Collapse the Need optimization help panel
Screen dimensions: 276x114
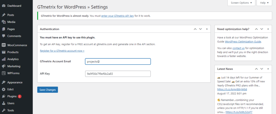(x=268, y=29)
